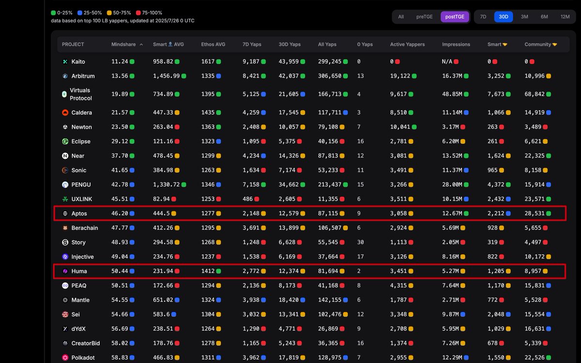Select the All projects filter
This screenshot has width=581, height=363.
tap(401, 17)
